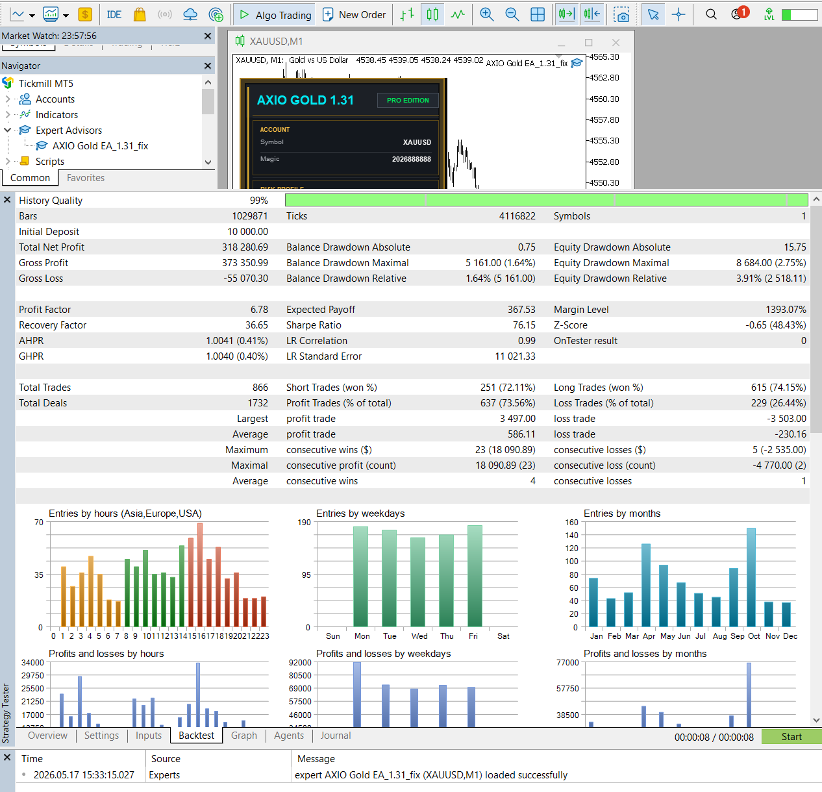
Task: Close the Strategy Tester panel
Action: coord(7,200)
